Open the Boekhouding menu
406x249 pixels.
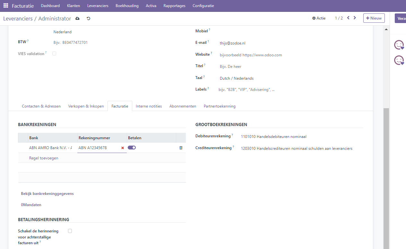tap(127, 6)
